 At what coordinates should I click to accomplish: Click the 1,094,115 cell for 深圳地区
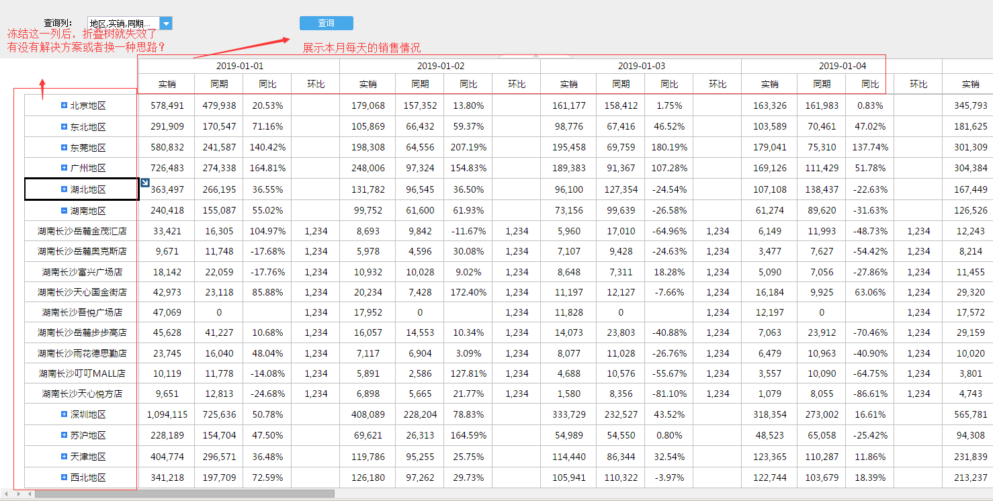coord(167,414)
